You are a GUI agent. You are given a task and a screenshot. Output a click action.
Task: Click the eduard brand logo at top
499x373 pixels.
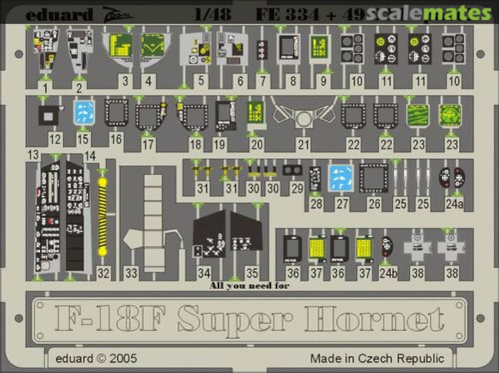[59, 15]
